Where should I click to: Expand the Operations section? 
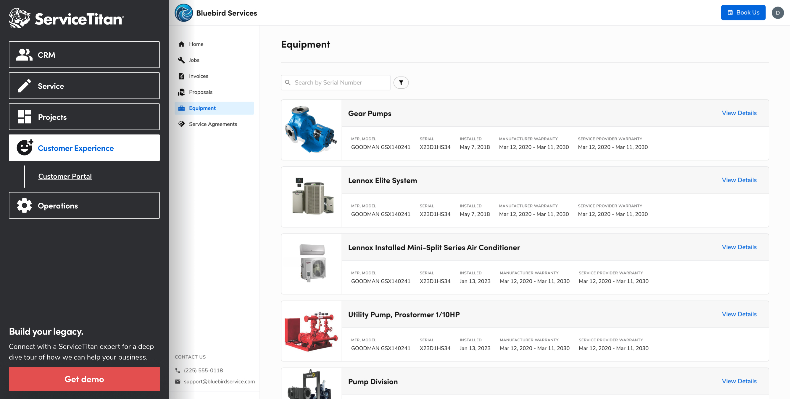click(x=84, y=206)
